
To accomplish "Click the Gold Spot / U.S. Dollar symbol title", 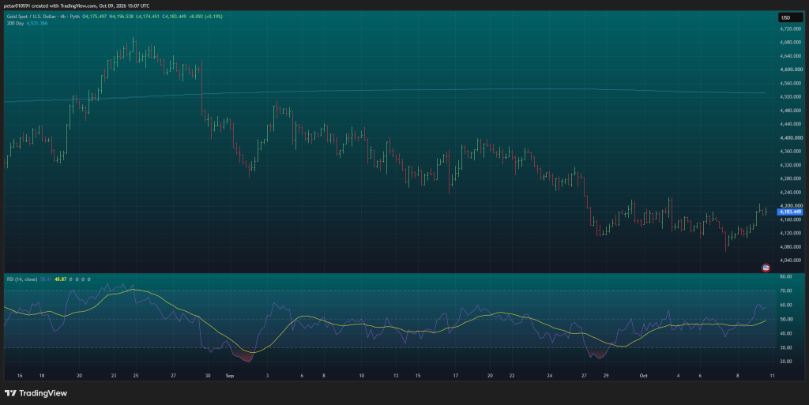I will click(x=32, y=17).
